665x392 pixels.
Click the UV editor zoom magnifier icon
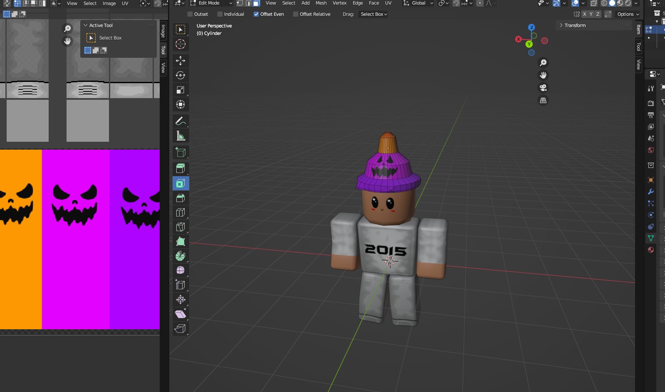[x=67, y=29]
